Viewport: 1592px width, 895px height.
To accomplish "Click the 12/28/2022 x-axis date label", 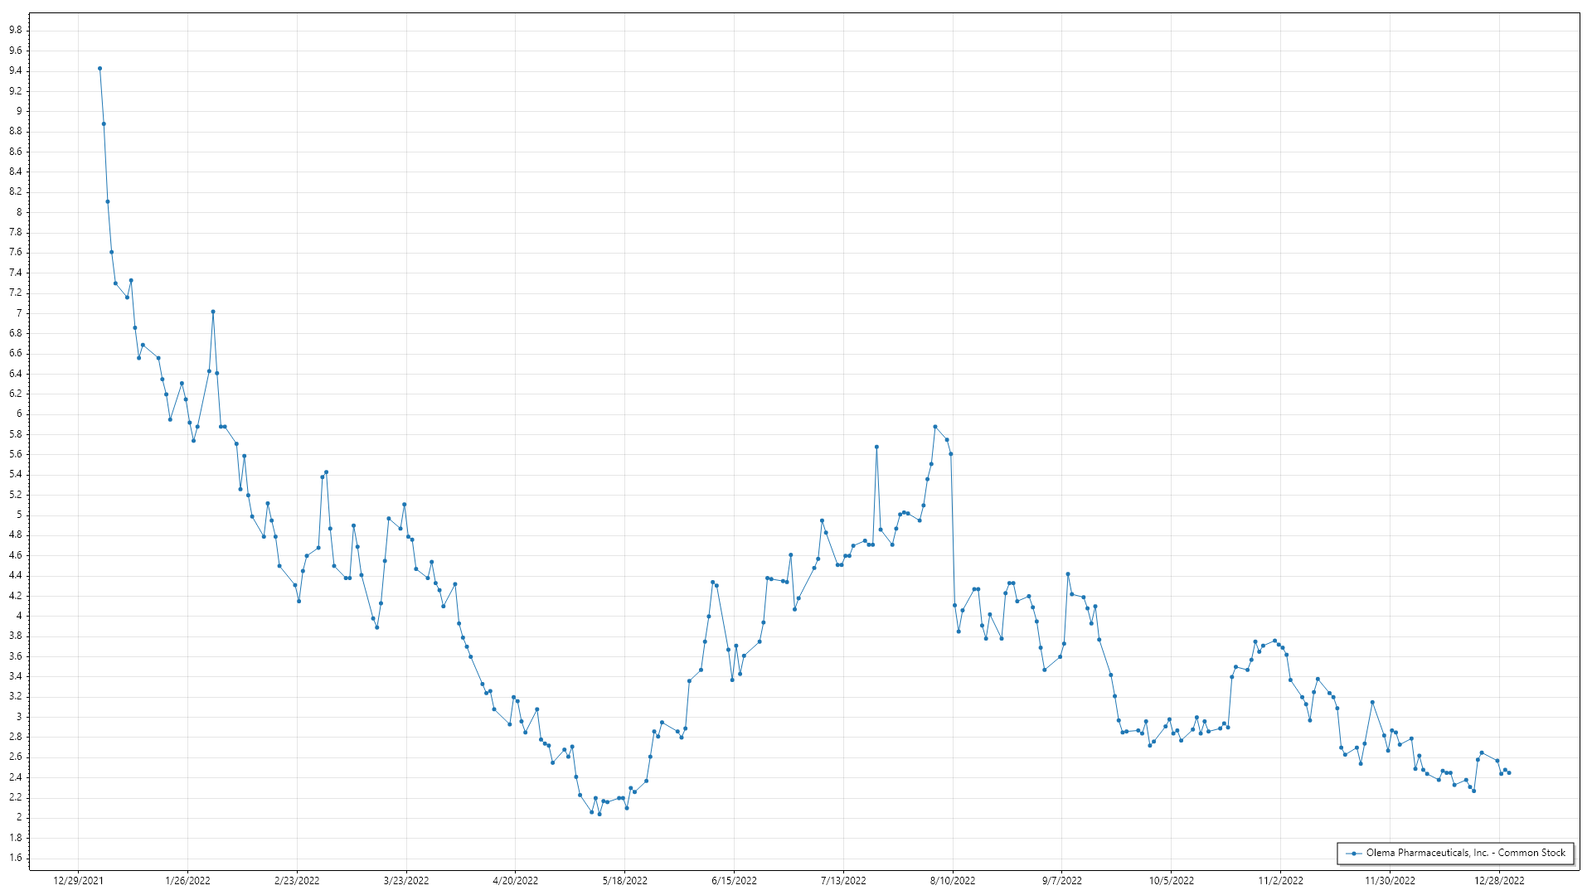I will (1499, 881).
